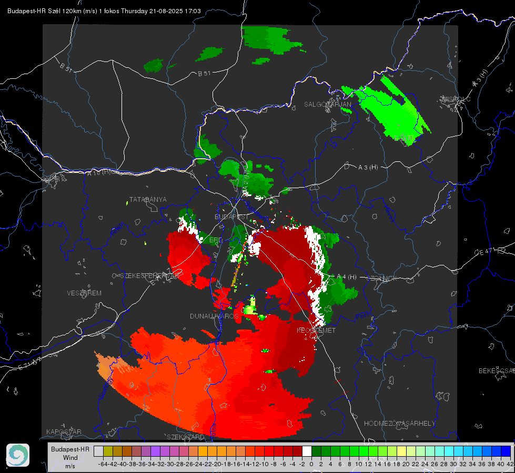The height and width of the screenshot is (473, 515).
Task: Select the MISKOLC city label
Action: click(456, 99)
